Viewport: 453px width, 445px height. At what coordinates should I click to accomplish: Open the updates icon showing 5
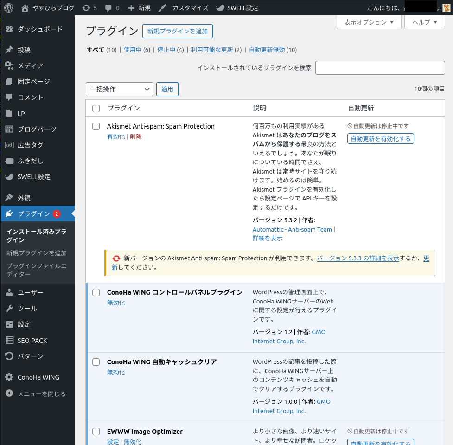[x=86, y=8]
